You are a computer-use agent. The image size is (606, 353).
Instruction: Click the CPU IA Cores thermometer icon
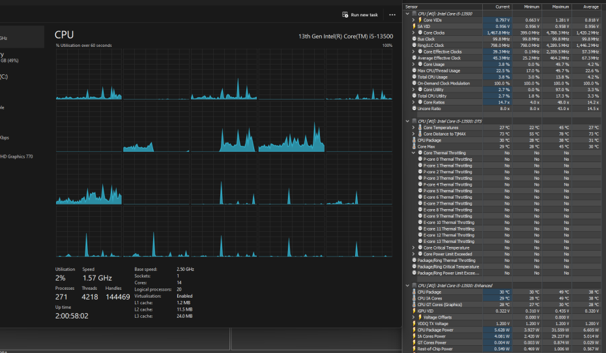(x=414, y=298)
